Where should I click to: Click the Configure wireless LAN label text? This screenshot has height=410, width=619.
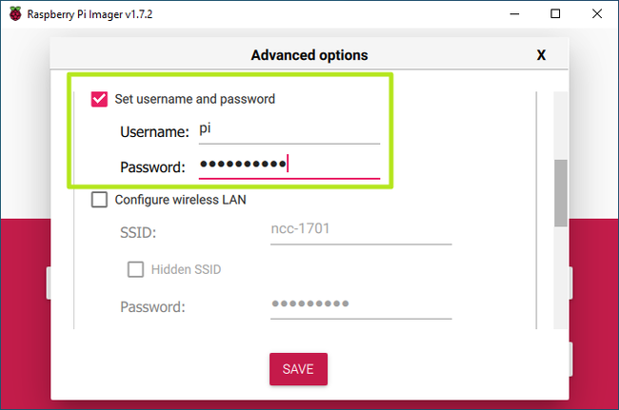(180, 200)
